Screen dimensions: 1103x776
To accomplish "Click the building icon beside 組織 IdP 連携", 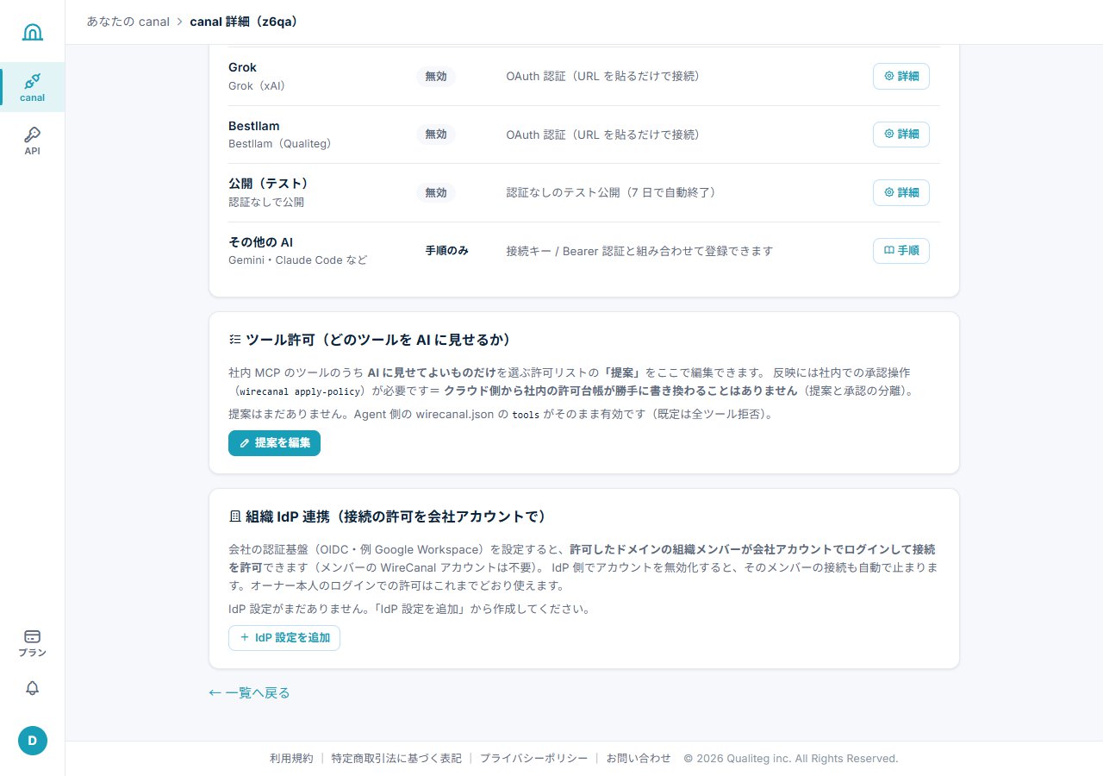I will coord(234,517).
